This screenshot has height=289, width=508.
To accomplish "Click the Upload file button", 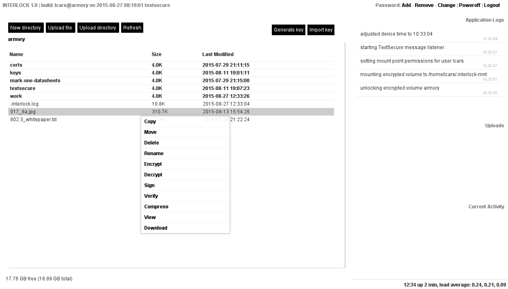I will pyautogui.click(x=60, y=27).
